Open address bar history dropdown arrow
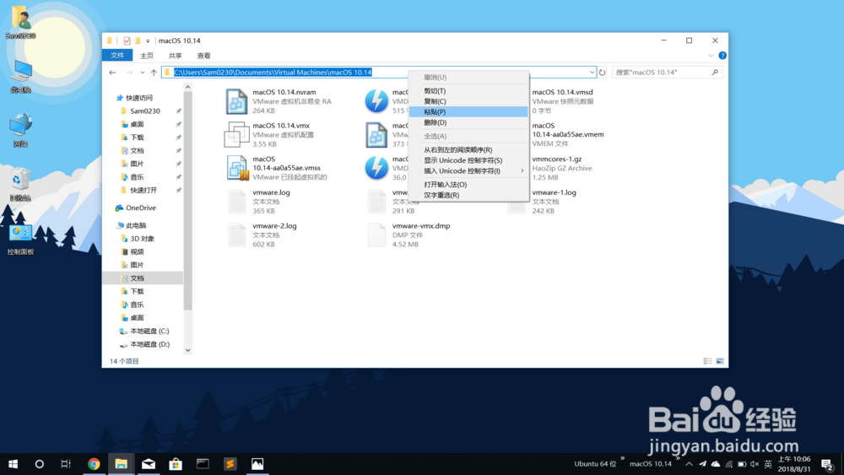This screenshot has width=844, height=475. [592, 72]
